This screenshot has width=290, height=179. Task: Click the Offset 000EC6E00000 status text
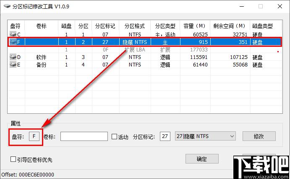pyautogui.click(x=28, y=174)
